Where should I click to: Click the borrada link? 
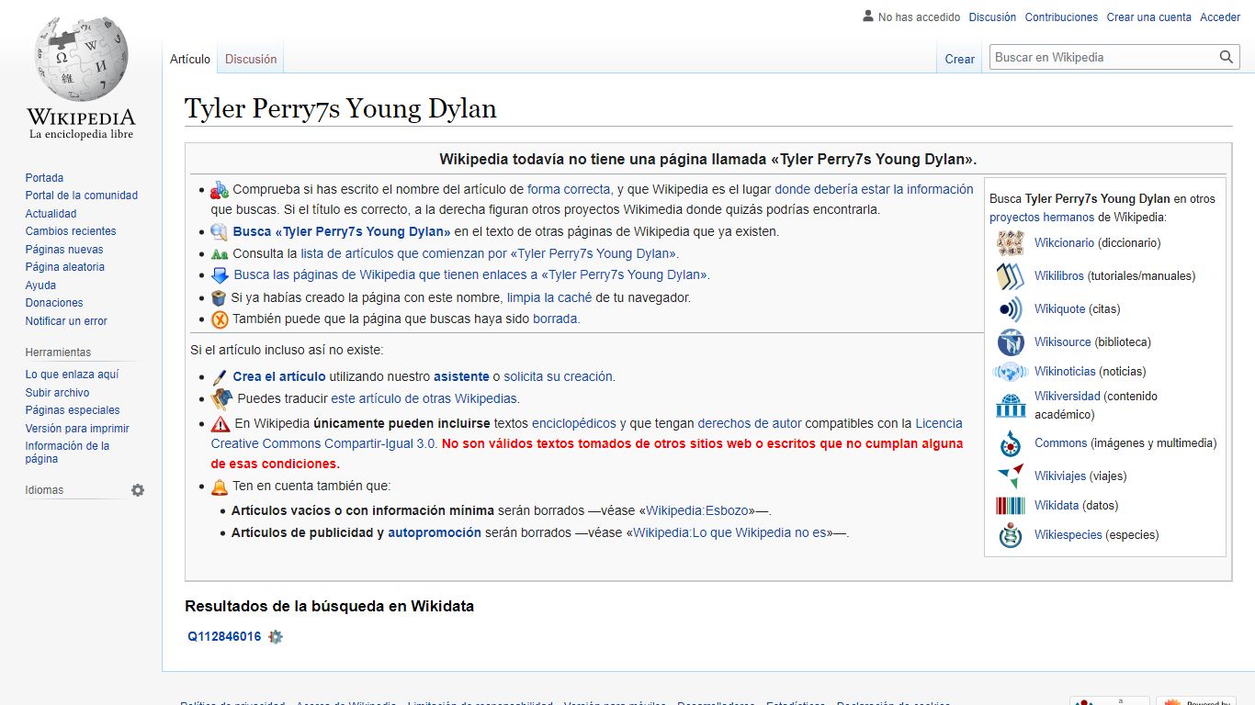tap(555, 319)
